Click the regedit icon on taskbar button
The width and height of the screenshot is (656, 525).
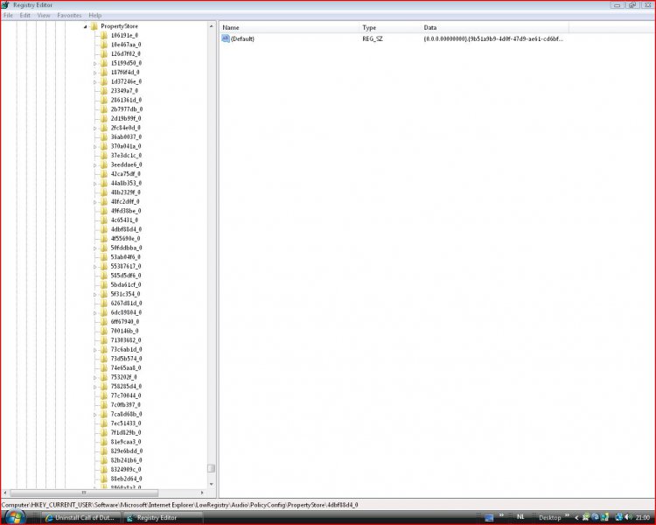130,518
